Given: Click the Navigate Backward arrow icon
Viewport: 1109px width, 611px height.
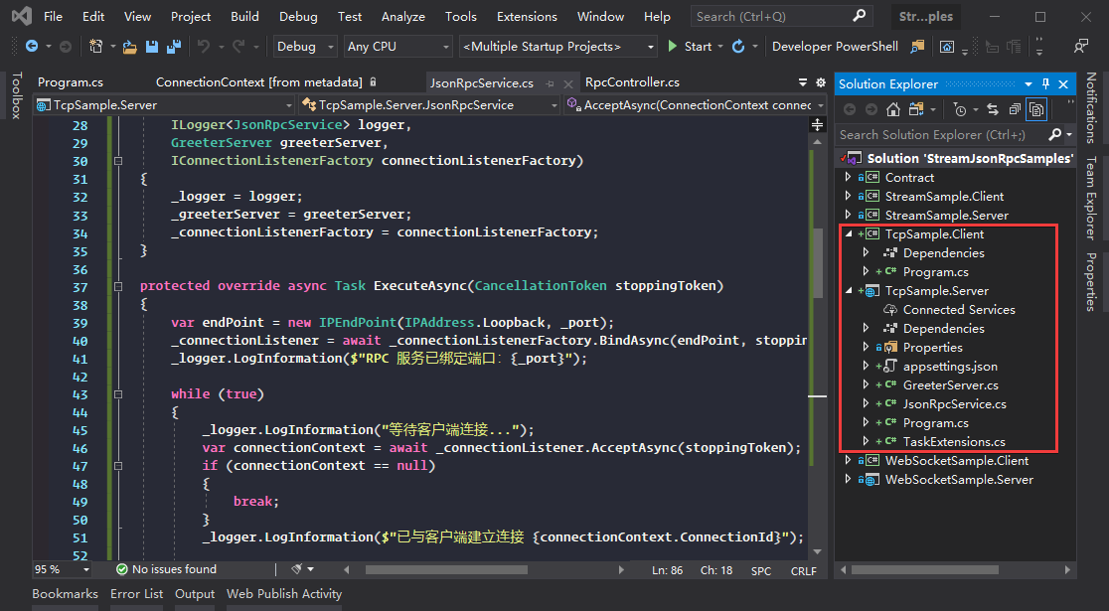Looking at the screenshot, I should click(x=32, y=46).
